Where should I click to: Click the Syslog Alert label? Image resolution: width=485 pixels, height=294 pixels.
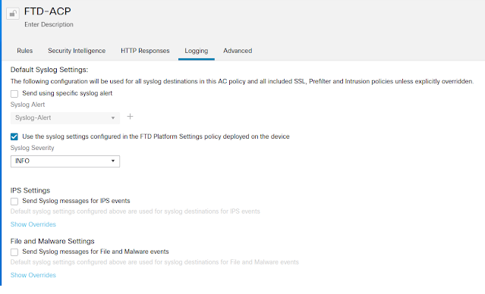click(x=27, y=105)
